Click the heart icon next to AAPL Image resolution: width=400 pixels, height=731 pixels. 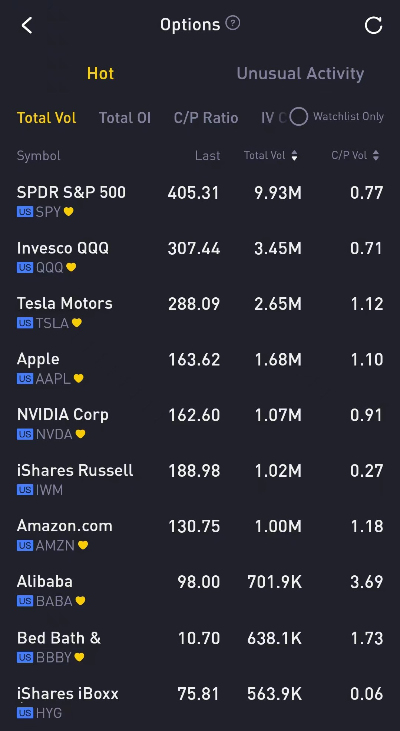[79, 378]
